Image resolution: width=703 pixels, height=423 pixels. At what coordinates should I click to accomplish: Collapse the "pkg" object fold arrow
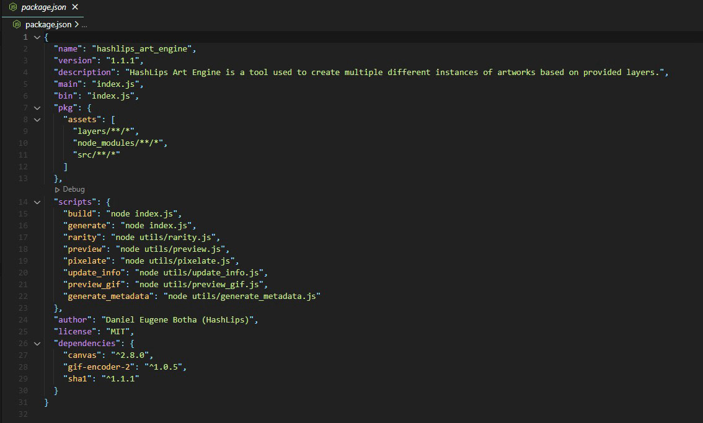pos(37,108)
